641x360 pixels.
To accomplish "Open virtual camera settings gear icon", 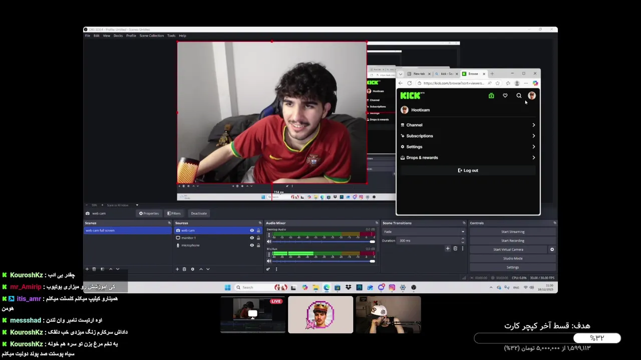I will pos(552,249).
